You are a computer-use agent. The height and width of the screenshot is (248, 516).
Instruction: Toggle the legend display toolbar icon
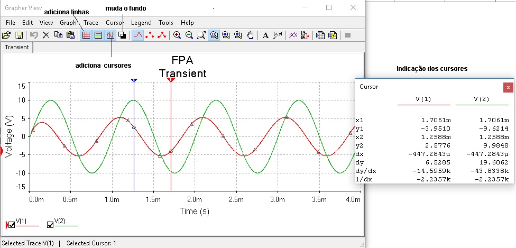98,35
